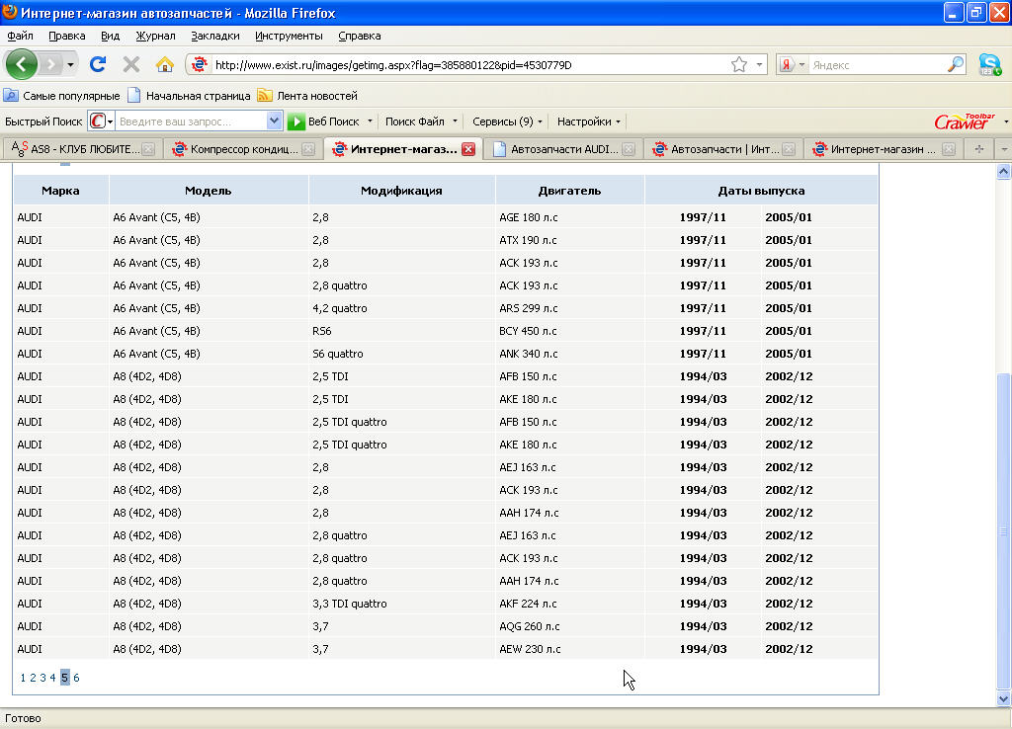Click the green Back navigation arrow
Image resolution: width=1012 pixels, height=729 pixels.
23,64
